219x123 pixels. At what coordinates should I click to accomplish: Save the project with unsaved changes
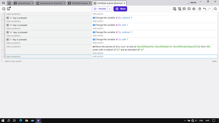click(x=9, y=9)
